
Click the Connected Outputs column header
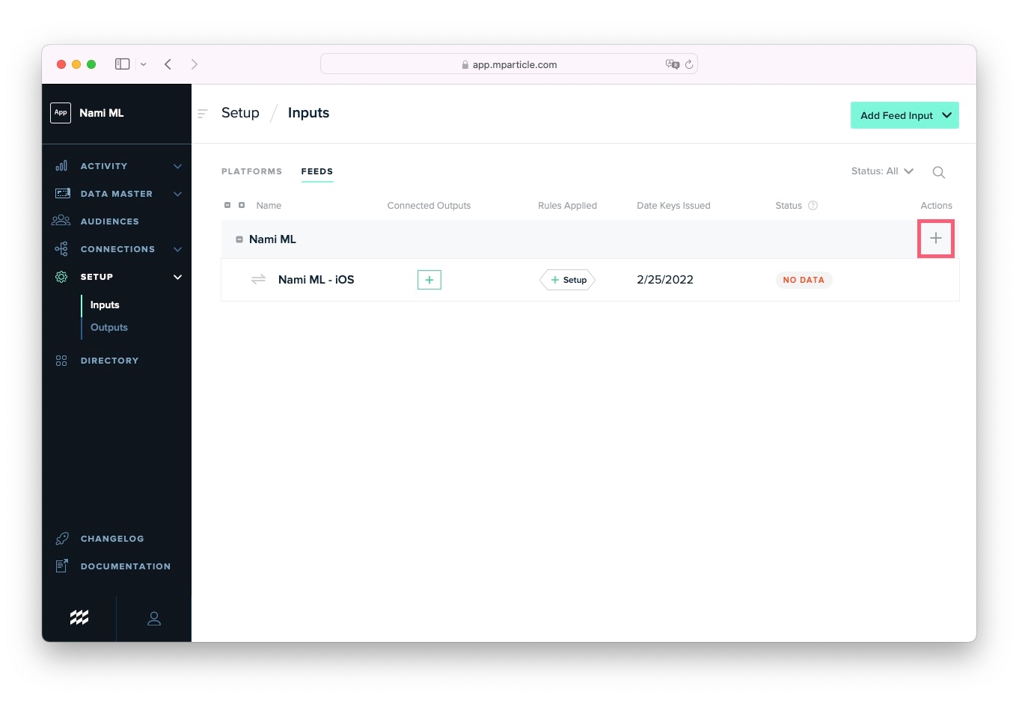pos(429,206)
